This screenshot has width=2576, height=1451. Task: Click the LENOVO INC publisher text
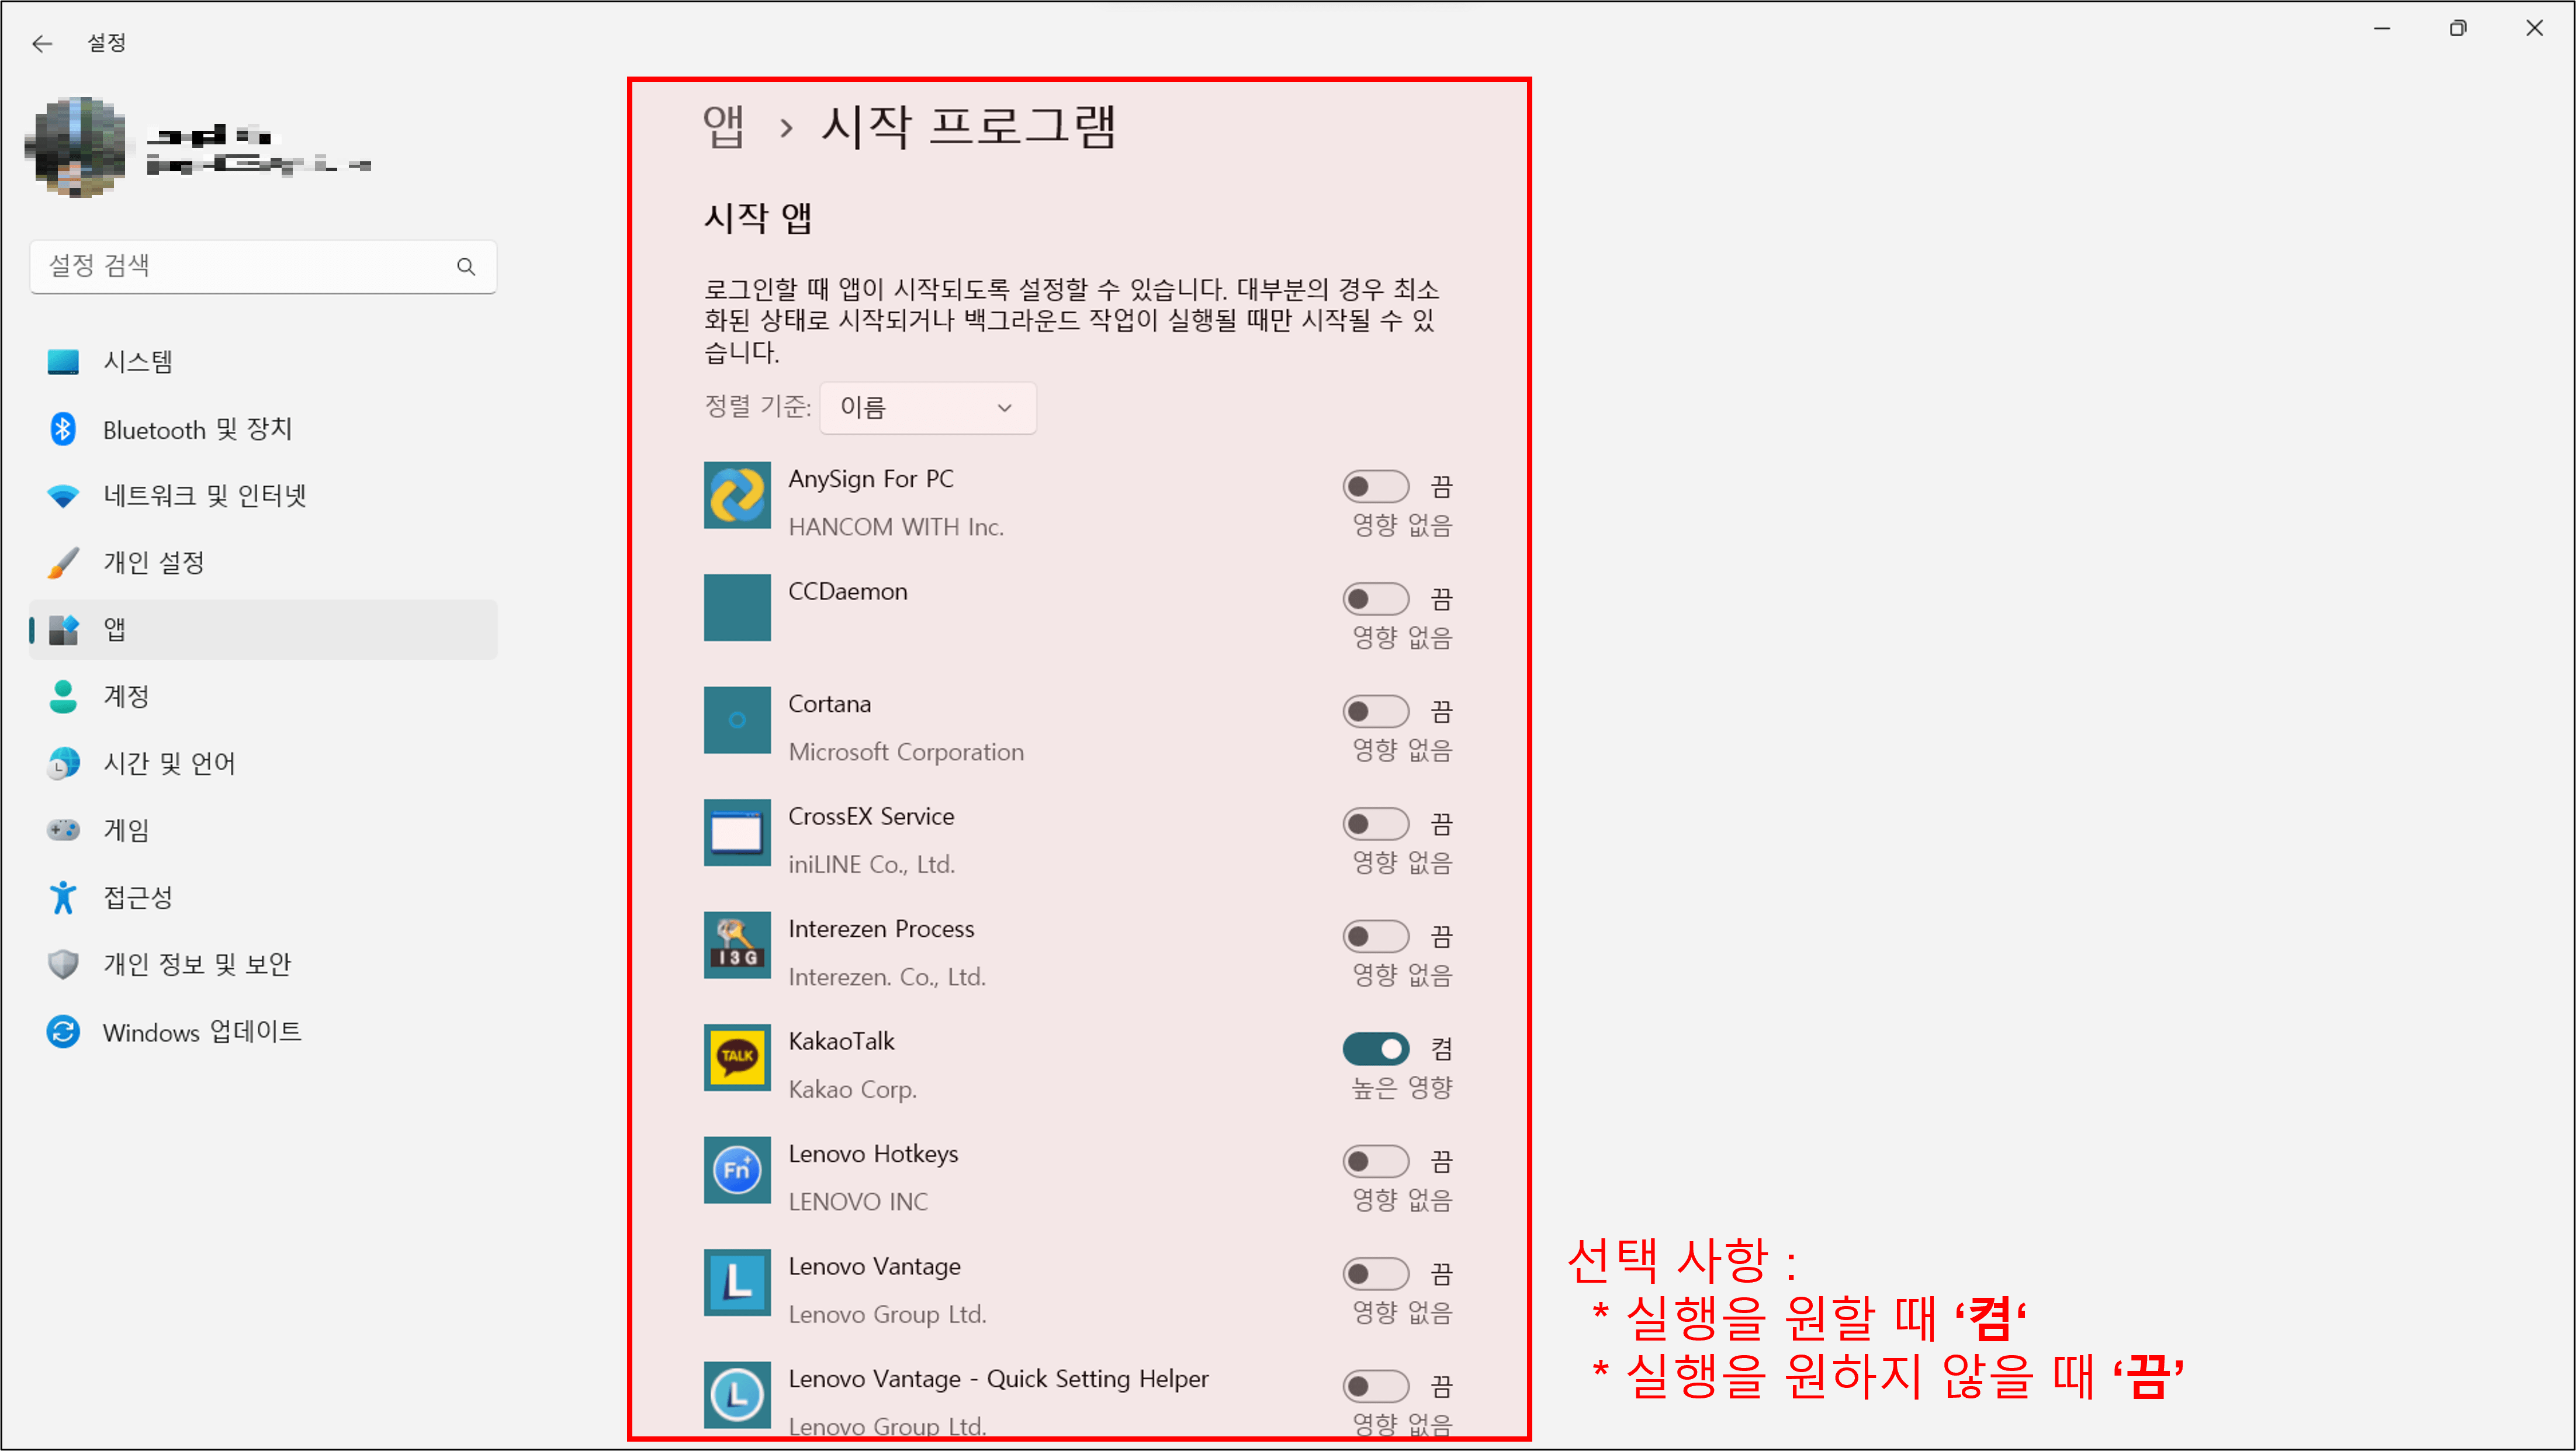tap(858, 1202)
